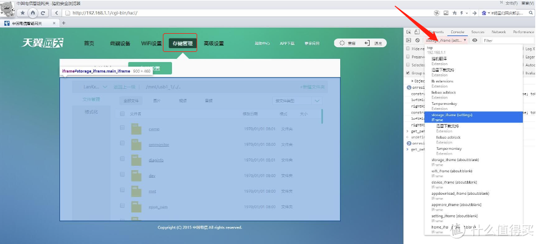Check the checkbox for cwmp row
The height and width of the screenshot is (244, 539).
(122, 128)
